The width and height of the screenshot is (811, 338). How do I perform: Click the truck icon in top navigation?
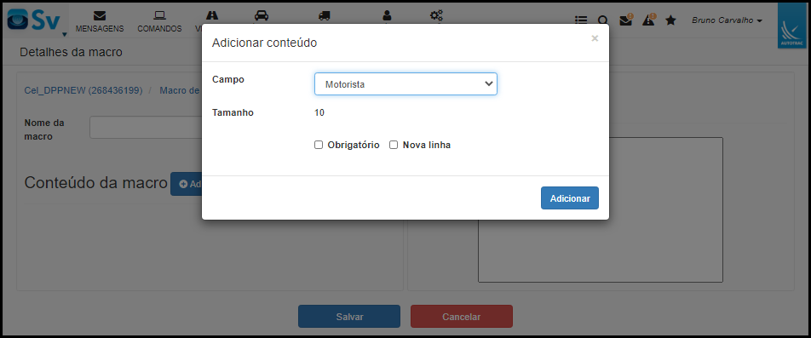click(x=325, y=16)
